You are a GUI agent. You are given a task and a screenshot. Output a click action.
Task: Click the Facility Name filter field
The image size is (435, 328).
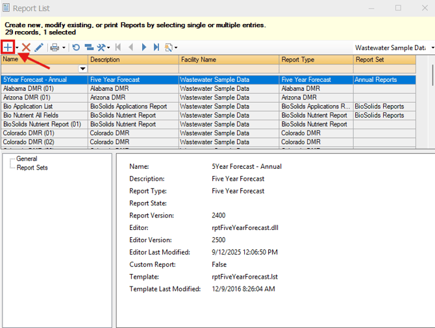[x=229, y=69]
